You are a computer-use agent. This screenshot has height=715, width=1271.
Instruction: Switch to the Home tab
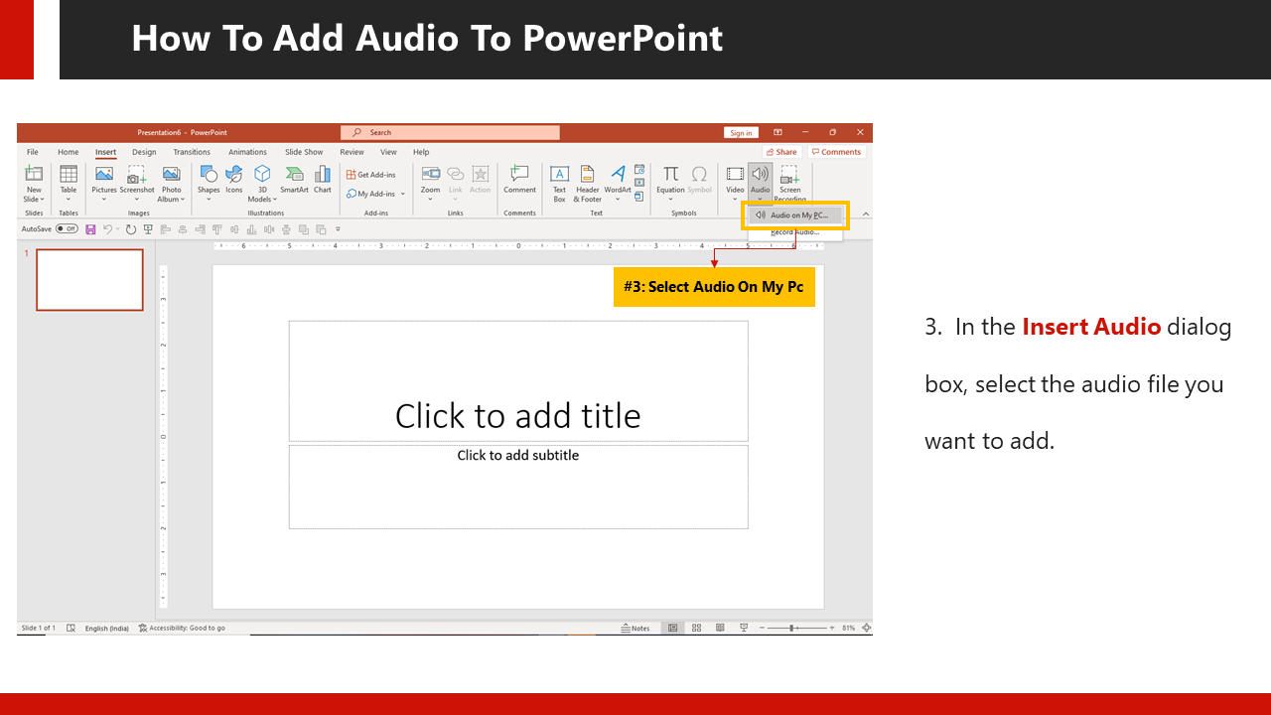point(68,152)
